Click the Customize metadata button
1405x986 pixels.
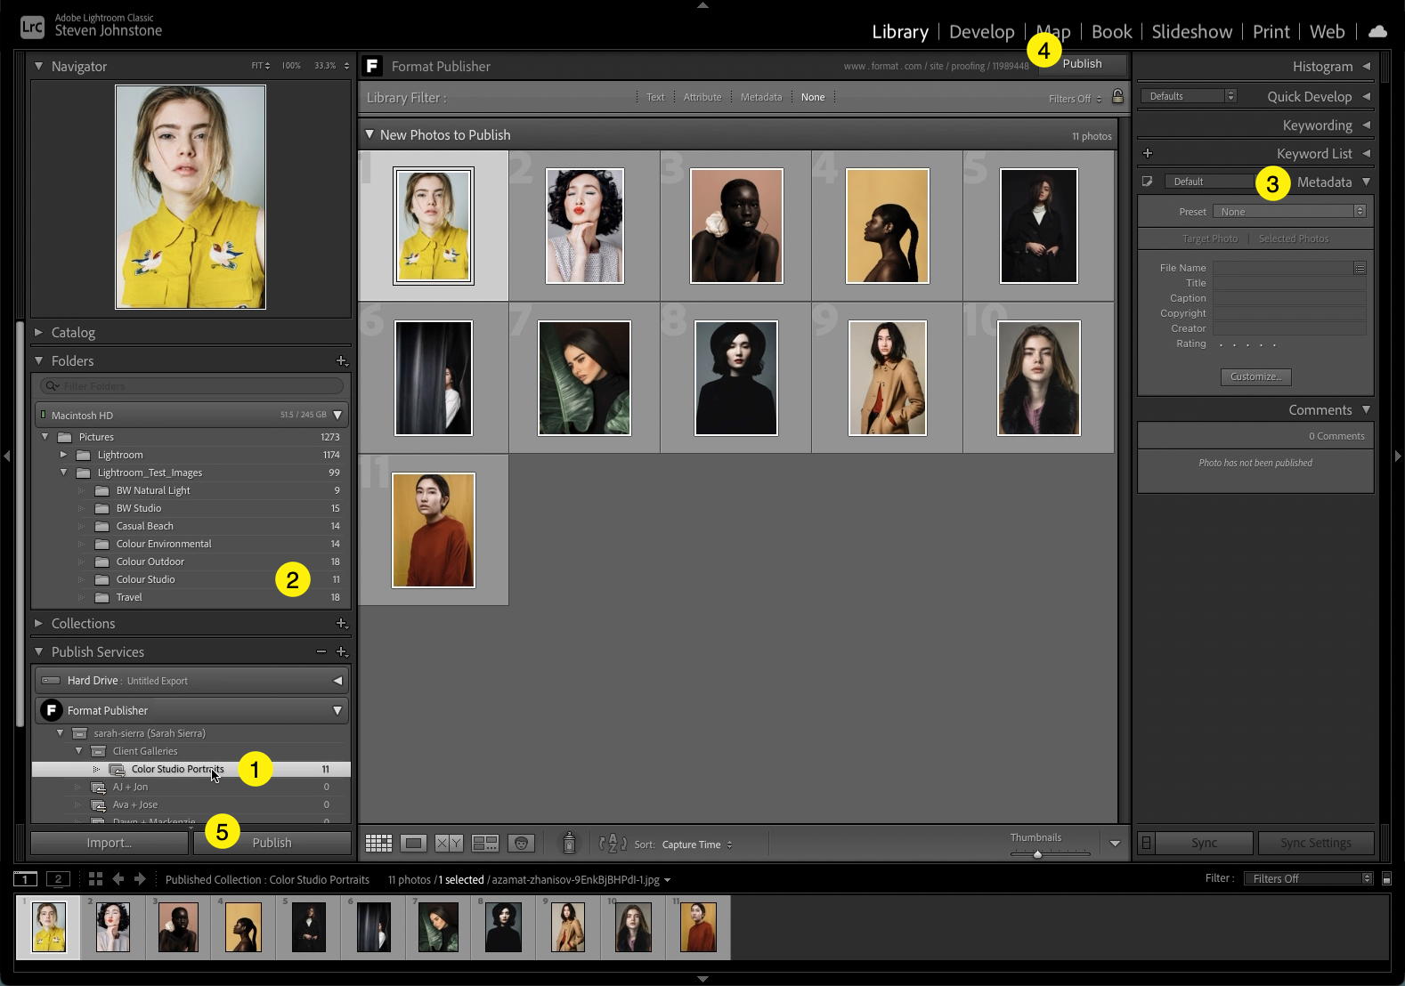tap(1255, 377)
